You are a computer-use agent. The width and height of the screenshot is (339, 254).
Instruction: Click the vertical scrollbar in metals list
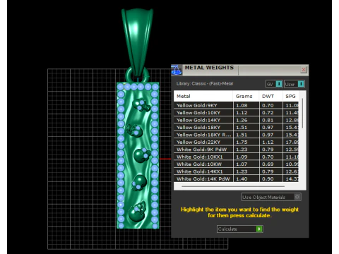pos(302,114)
